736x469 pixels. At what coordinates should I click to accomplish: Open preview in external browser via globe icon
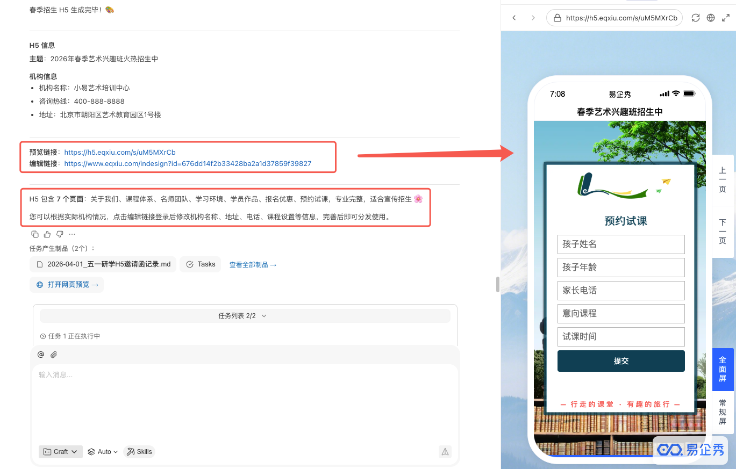711,18
